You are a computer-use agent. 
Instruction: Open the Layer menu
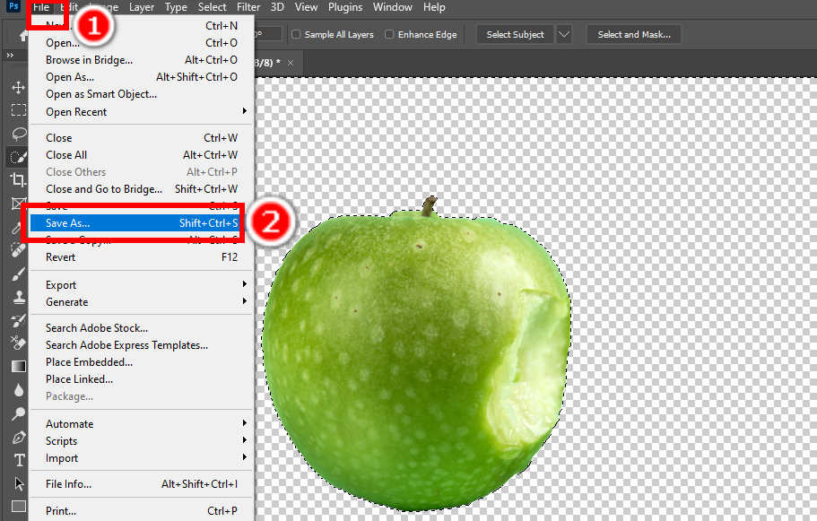coord(141,7)
